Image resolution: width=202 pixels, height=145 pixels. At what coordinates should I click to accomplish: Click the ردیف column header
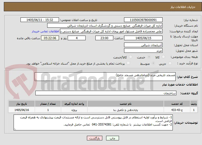[x=194, y=104]
